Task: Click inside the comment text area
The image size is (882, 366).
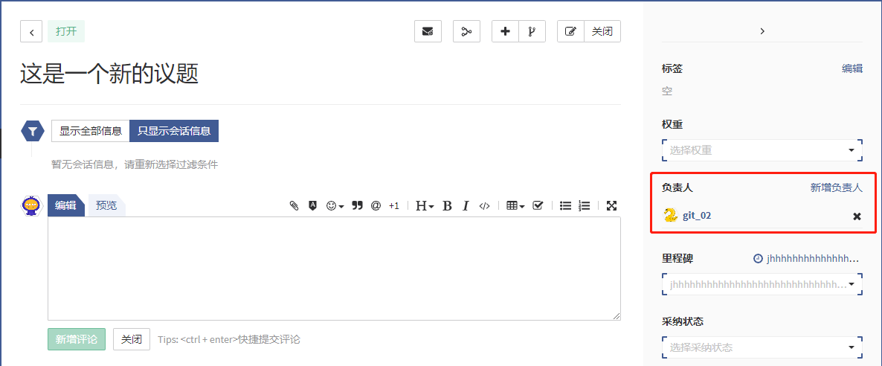Action: click(334, 268)
